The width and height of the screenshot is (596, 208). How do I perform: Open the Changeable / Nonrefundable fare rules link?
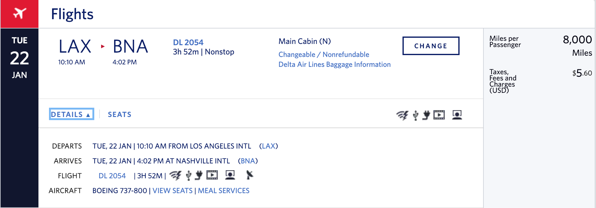(324, 54)
